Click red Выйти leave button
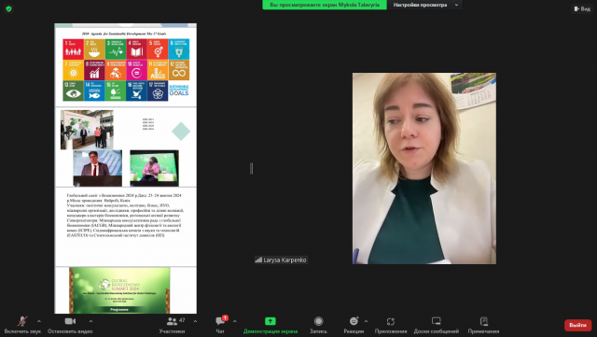597x337 pixels. click(577, 325)
